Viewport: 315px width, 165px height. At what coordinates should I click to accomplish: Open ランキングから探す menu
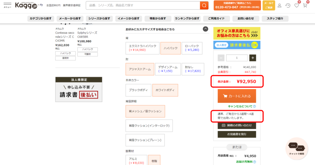coord(187,18)
